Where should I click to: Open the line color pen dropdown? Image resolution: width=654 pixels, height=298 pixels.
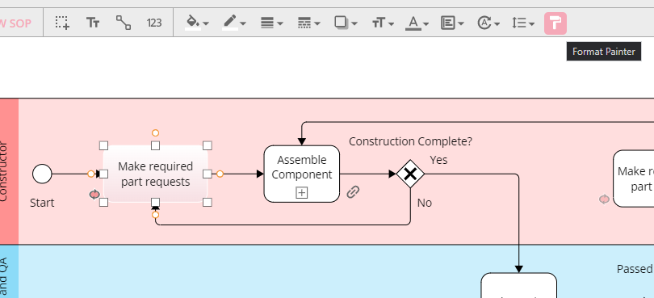pos(234,23)
